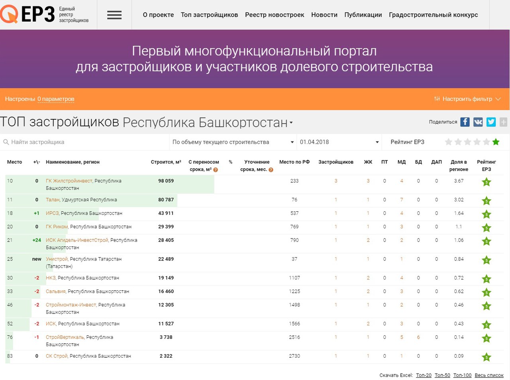This screenshot has width=510, height=380.
Task: Share on VK icon
Action: point(478,122)
